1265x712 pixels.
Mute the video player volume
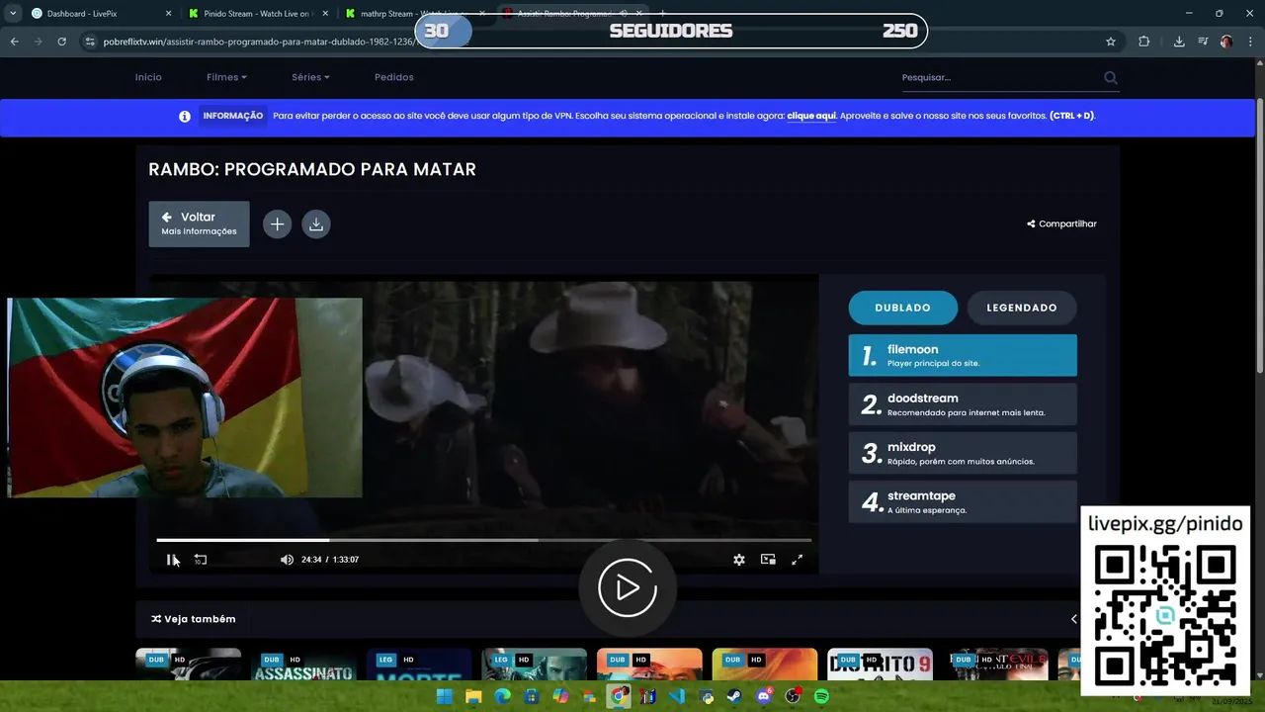287,560
